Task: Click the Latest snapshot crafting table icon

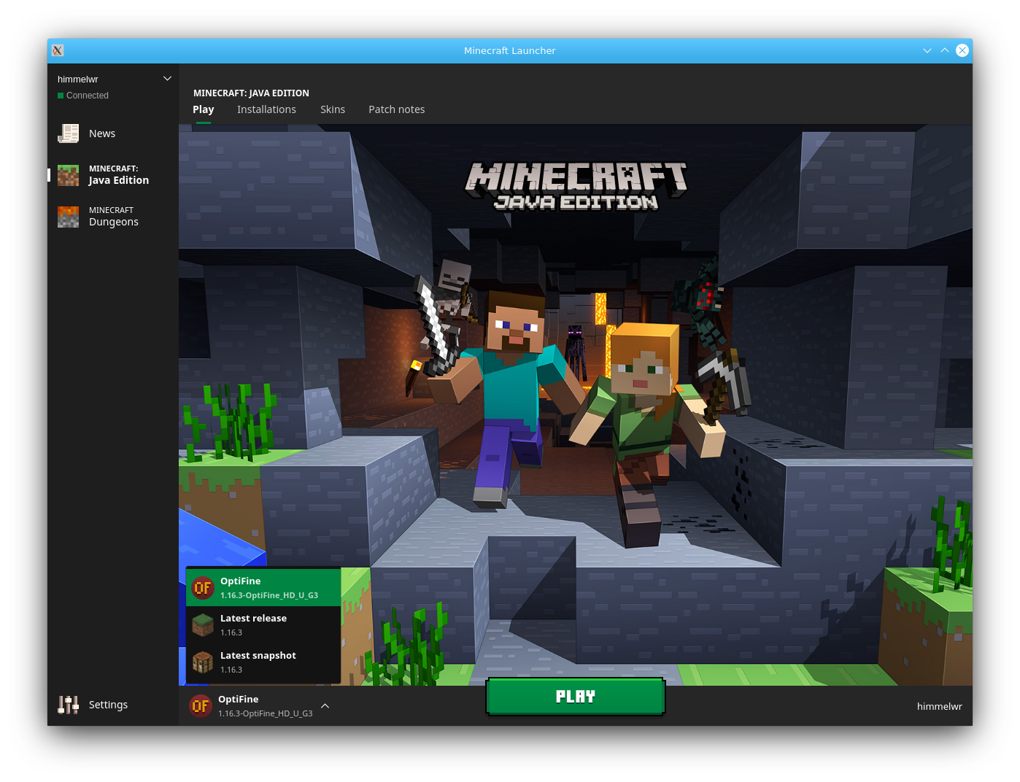Action: tap(203, 662)
